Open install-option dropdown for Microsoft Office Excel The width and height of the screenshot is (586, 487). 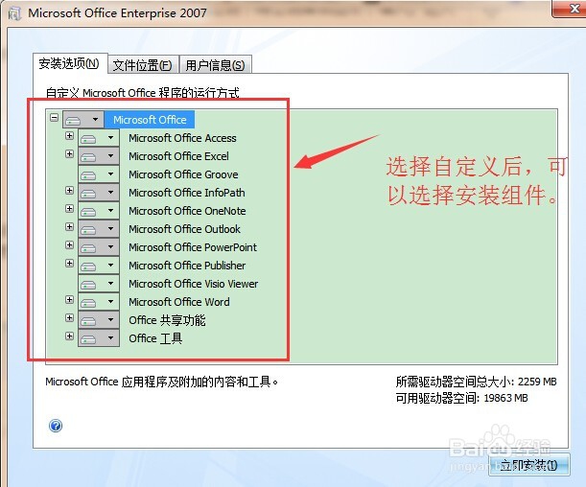[x=99, y=156]
